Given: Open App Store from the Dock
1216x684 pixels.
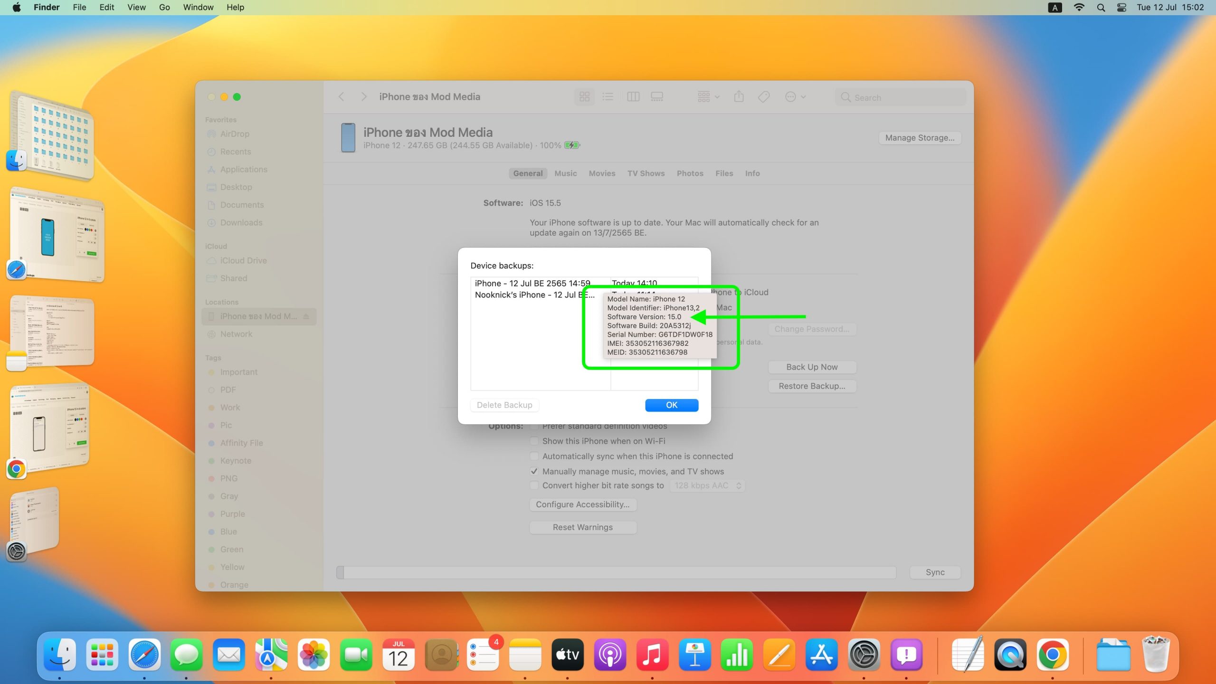Looking at the screenshot, I should pos(821,655).
